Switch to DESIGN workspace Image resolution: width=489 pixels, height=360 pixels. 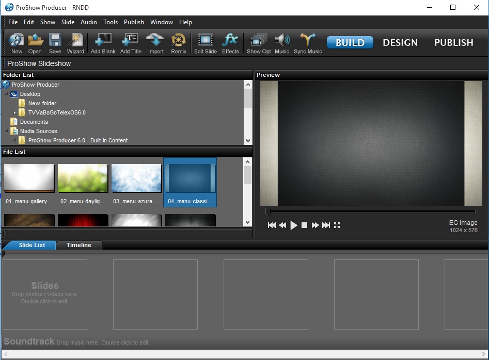(400, 42)
